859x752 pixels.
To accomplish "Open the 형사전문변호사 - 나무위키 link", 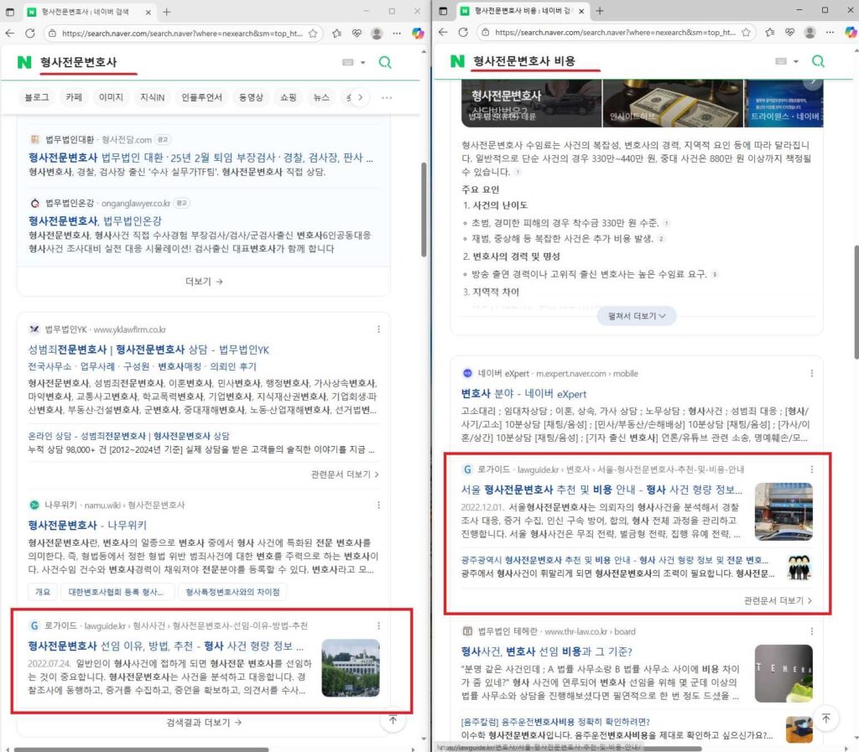I will [x=87, y=525].
